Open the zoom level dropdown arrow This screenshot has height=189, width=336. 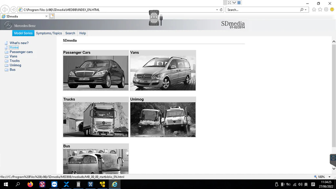coord(329,177)
